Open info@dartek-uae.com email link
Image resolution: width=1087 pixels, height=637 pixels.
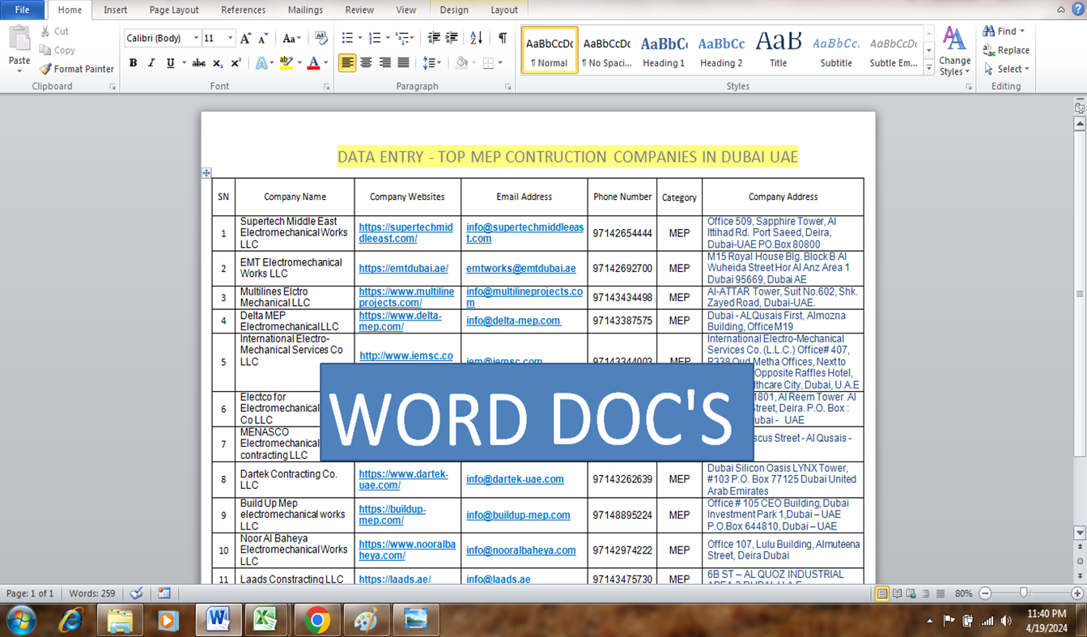click(515, 479)
